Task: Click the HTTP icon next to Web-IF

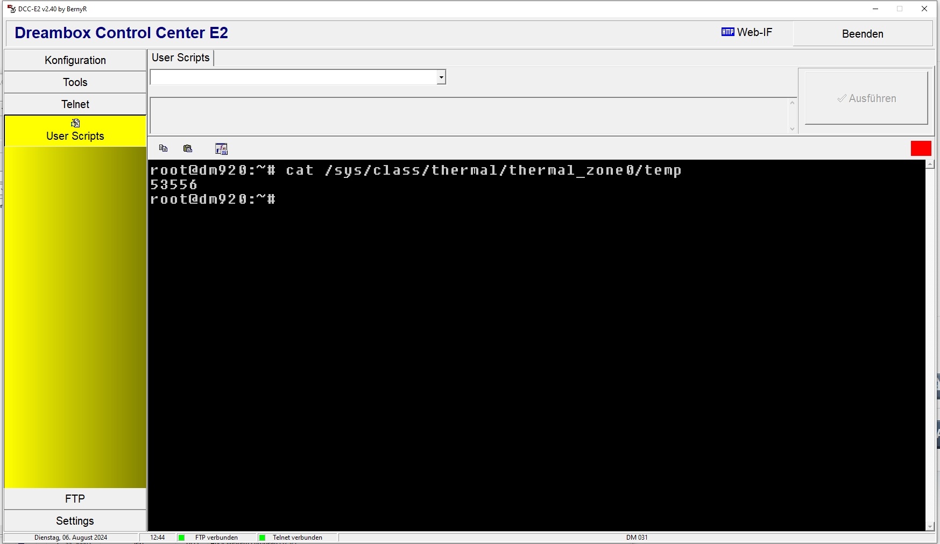Action: click(x=727, y=32)
